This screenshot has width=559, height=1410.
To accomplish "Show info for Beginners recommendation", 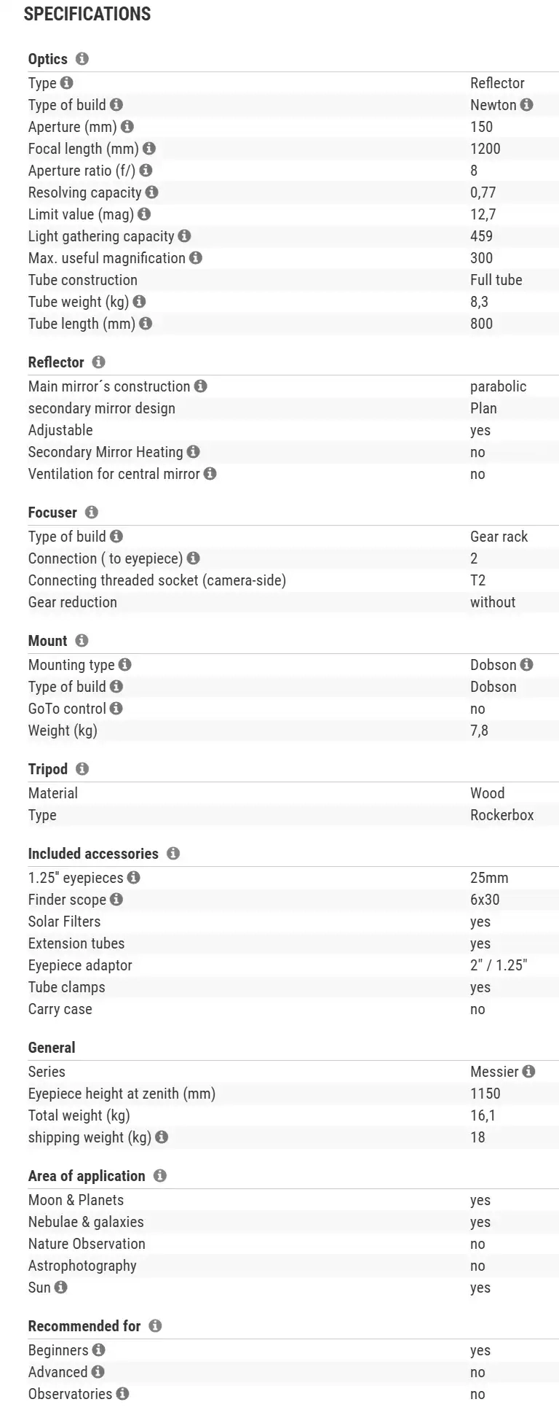I will [x=99, y=1350].
